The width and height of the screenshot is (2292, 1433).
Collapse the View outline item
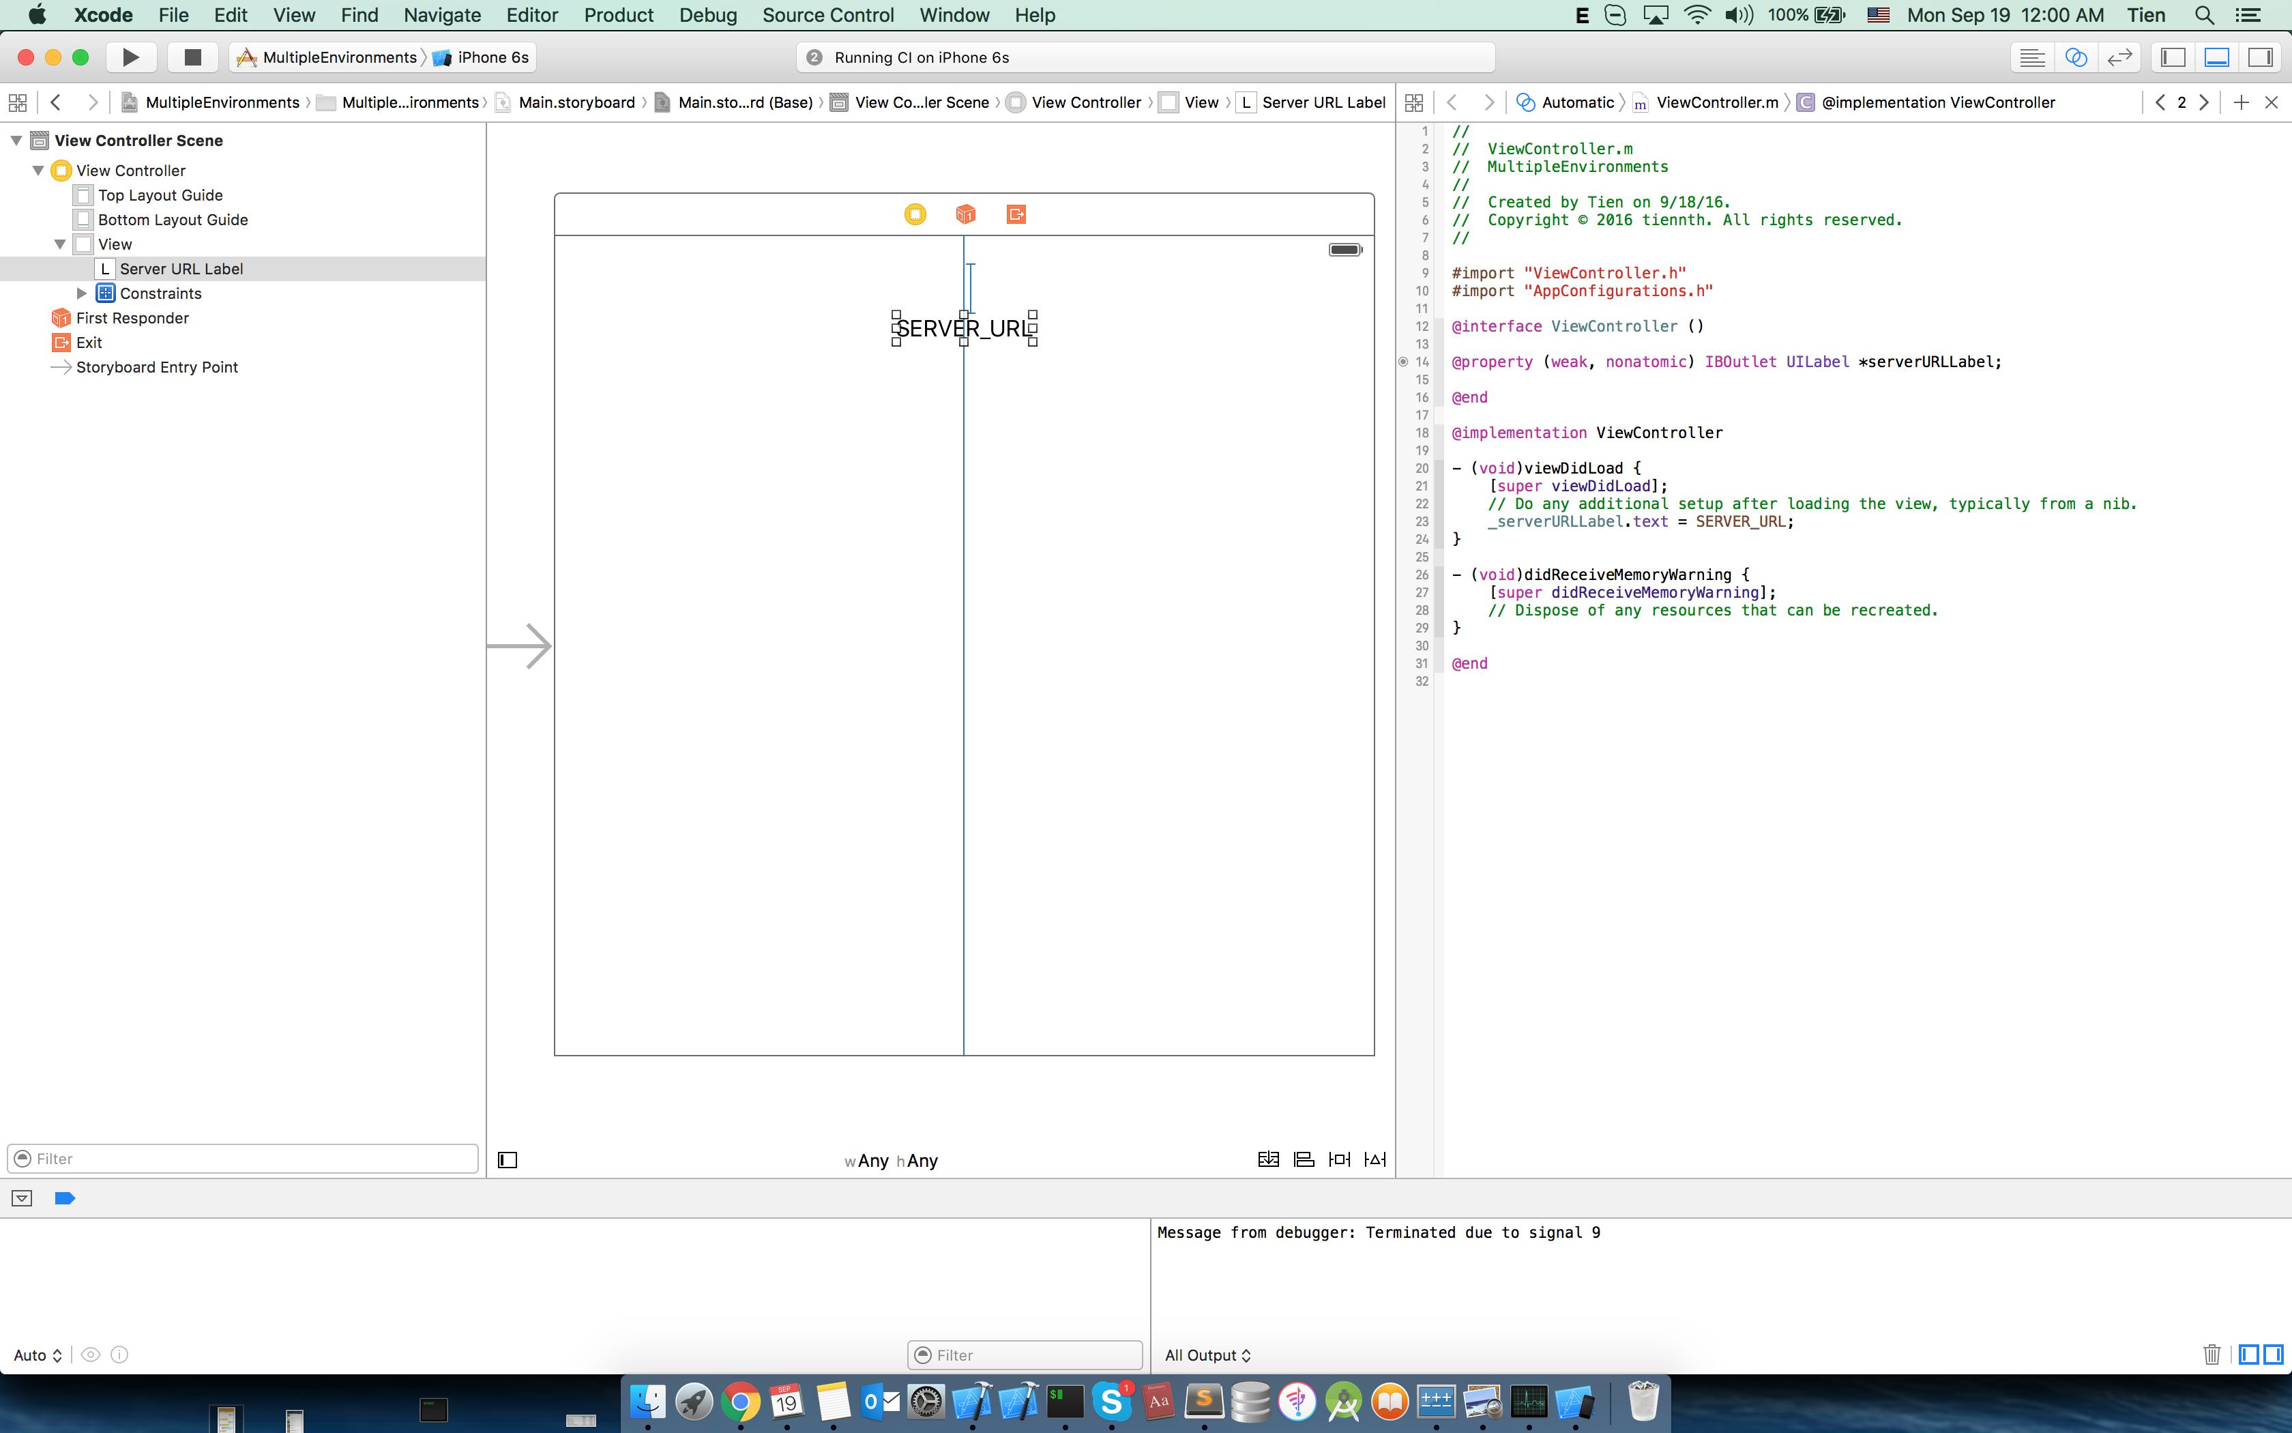61,244
